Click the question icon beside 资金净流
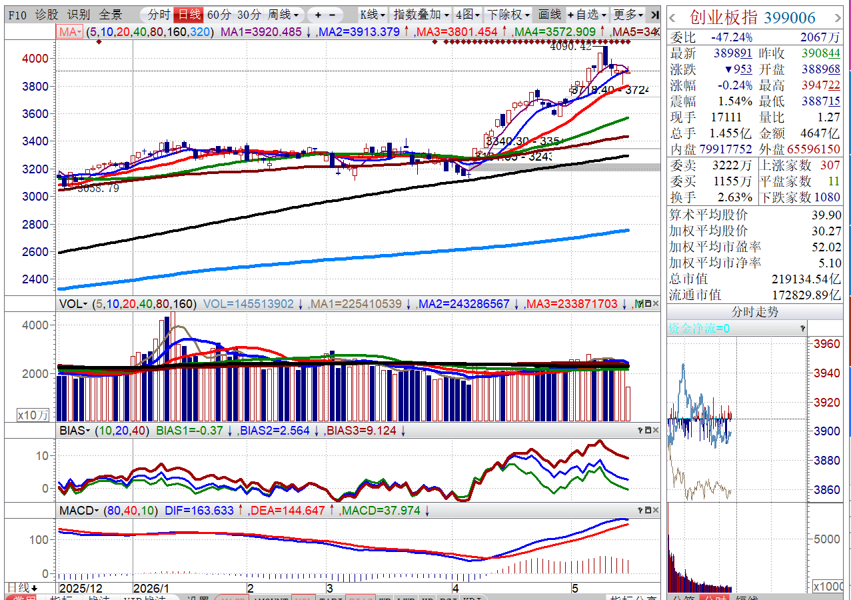The height and width of the screenshot is (600, 851). point(803,328)
